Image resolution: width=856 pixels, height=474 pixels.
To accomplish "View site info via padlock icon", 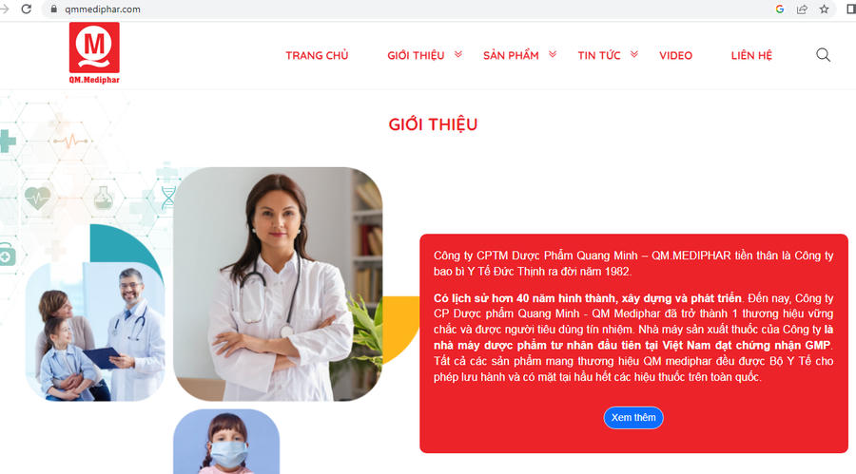I will (x=53, y=9).
